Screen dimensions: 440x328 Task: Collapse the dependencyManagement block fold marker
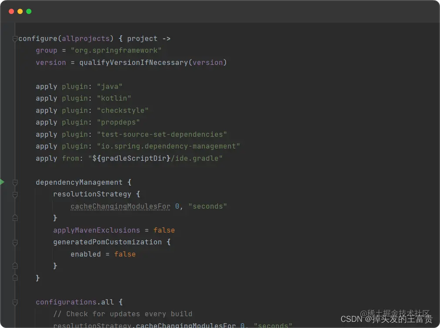(x=15, y=183)
